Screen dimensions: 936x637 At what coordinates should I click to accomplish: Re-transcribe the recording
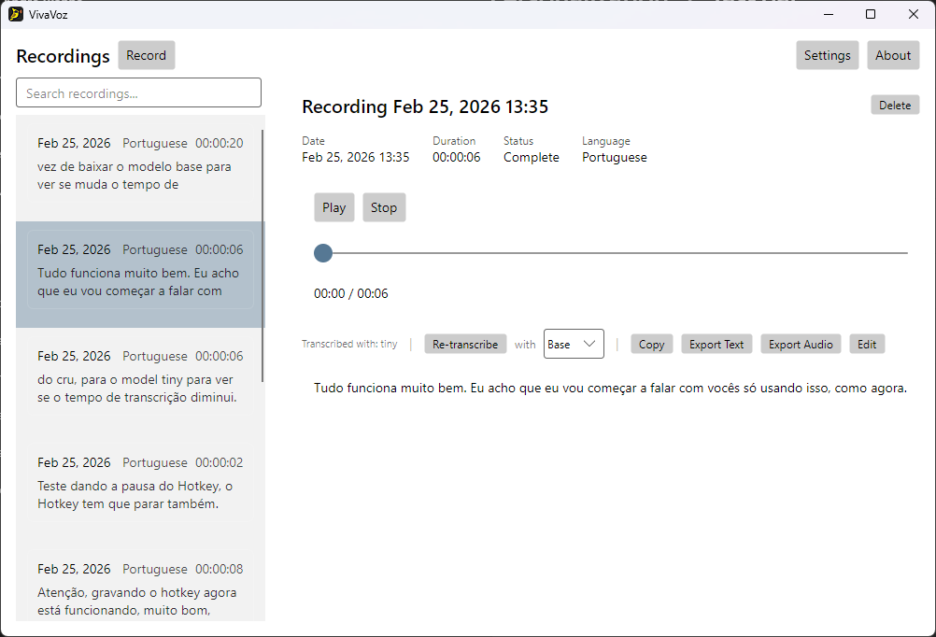click(465, 344)
